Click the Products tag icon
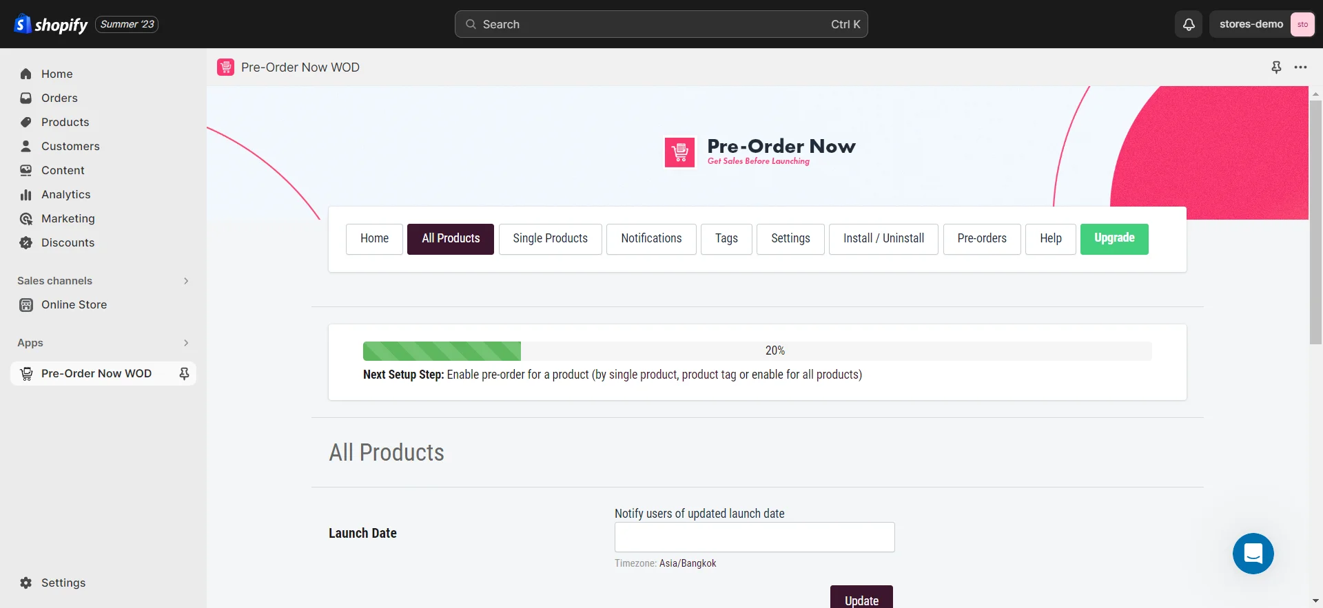The image size is (1323, 608). pyautogui.click(x=26, y=122)
